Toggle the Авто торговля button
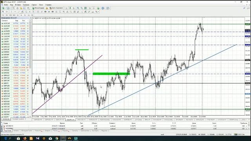Screen dimensions: 251x141 click(56, 8)
